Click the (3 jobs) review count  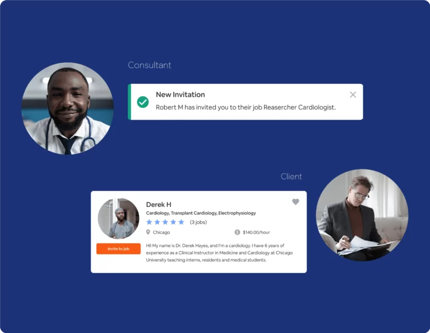coord(198,222)
